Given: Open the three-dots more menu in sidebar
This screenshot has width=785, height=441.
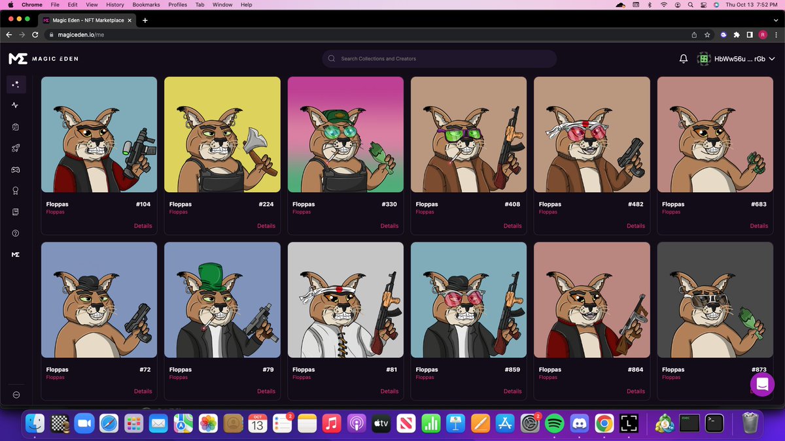Looking at the screenshot, I should click(16, 395).
